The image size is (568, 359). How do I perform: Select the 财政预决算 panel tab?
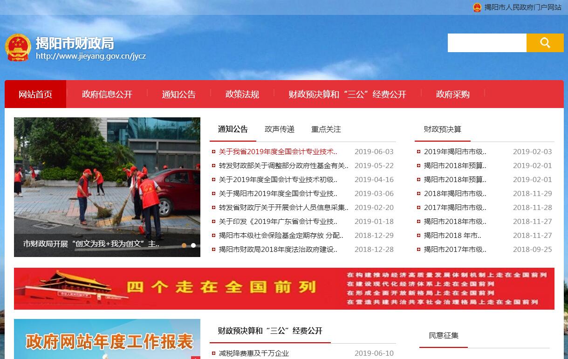442,129
